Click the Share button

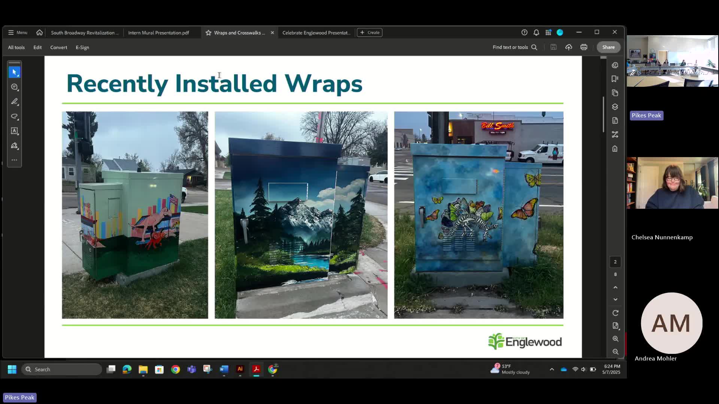608,47
